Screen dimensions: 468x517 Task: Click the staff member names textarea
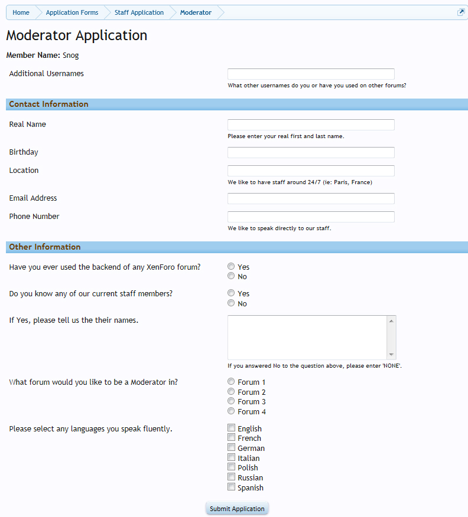click(x=307, y=336)
